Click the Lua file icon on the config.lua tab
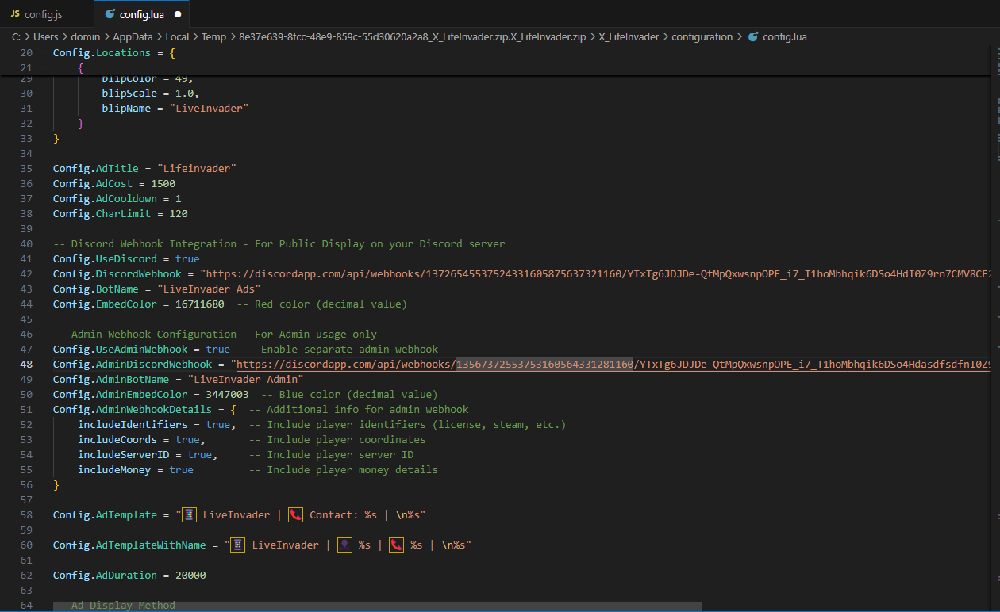Viewport: 1000px width, 612px height. point(110,14)
